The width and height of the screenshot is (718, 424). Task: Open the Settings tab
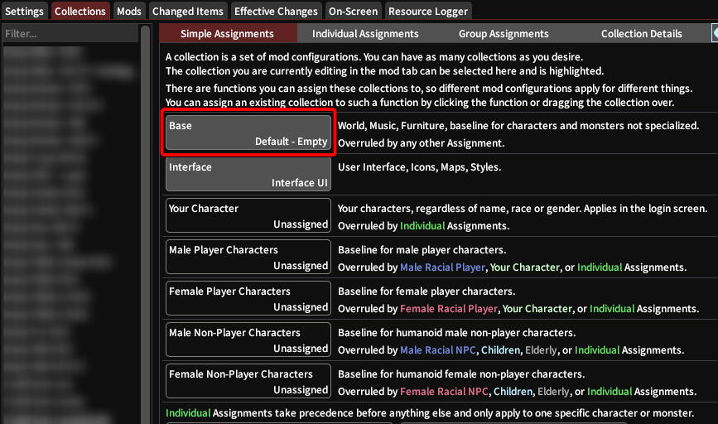click(x=25, y=11)
